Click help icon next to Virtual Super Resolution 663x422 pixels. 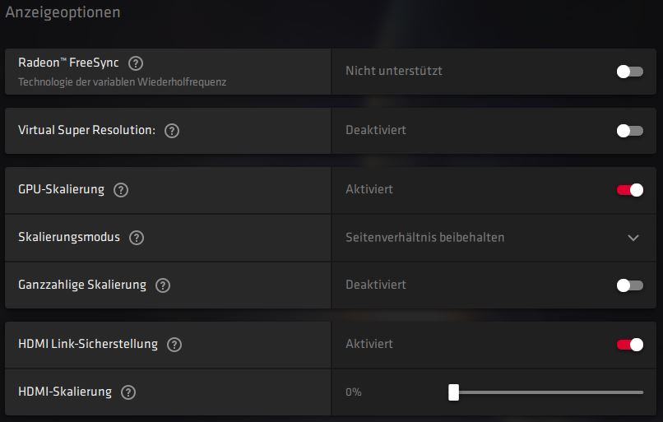172,131
